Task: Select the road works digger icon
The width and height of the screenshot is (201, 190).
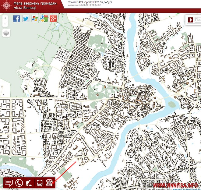Action: click(29, 183)
